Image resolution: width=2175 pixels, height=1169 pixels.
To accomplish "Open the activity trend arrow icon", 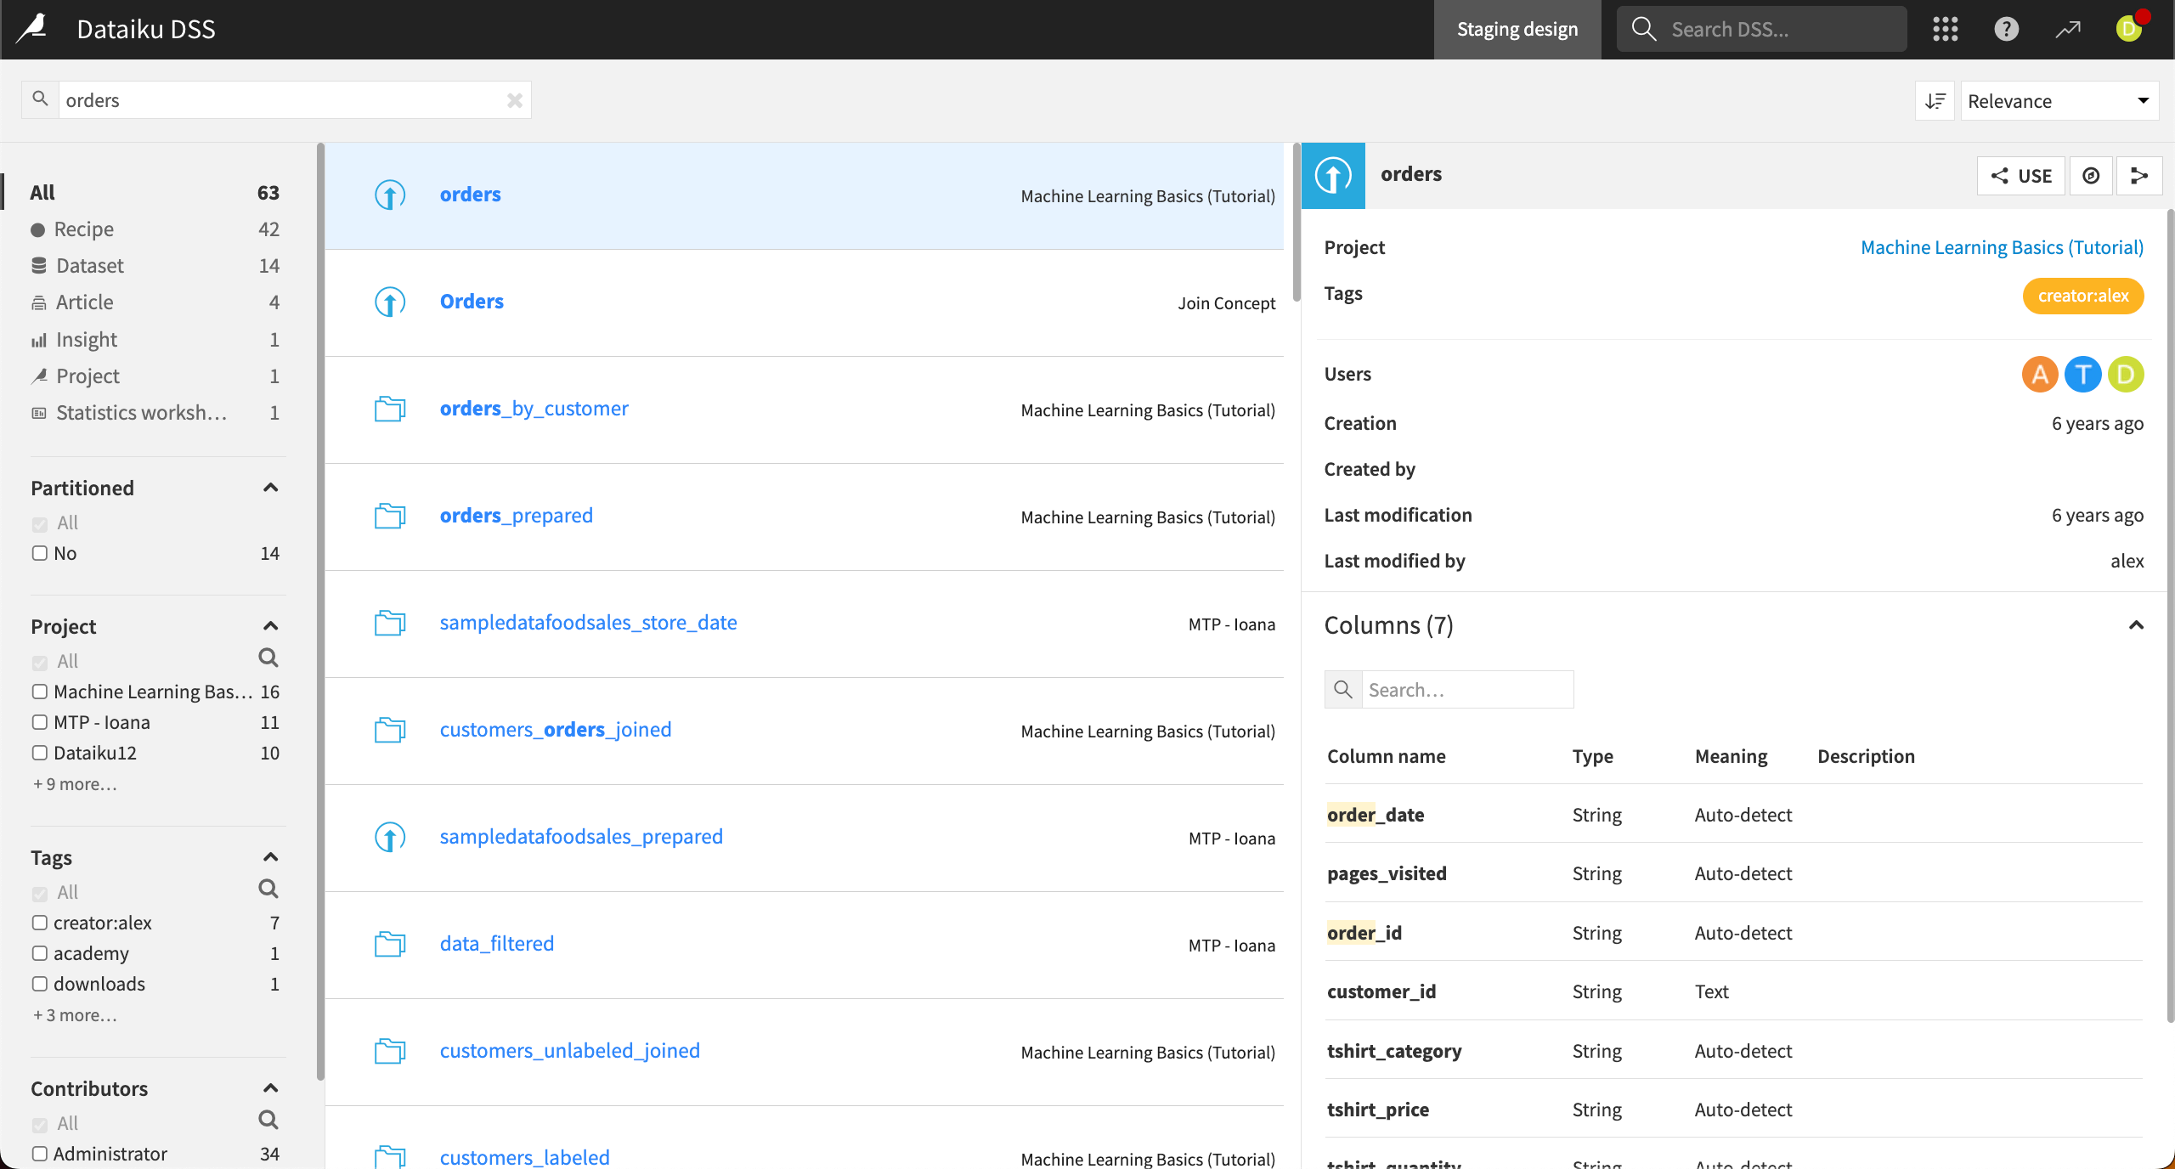I will coord(2068,29).
